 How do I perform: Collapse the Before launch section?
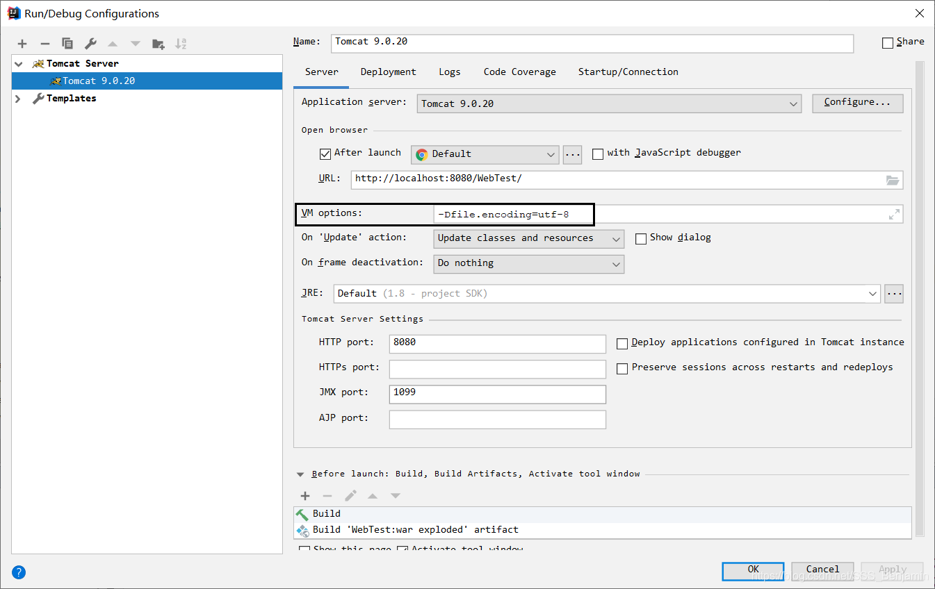[x=300, y=474]
